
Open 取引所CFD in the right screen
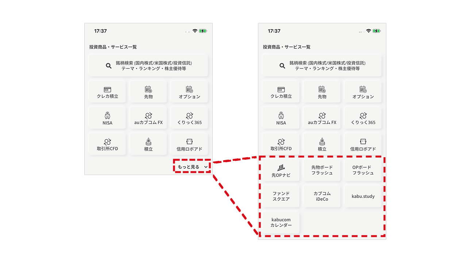coord(281,144)
